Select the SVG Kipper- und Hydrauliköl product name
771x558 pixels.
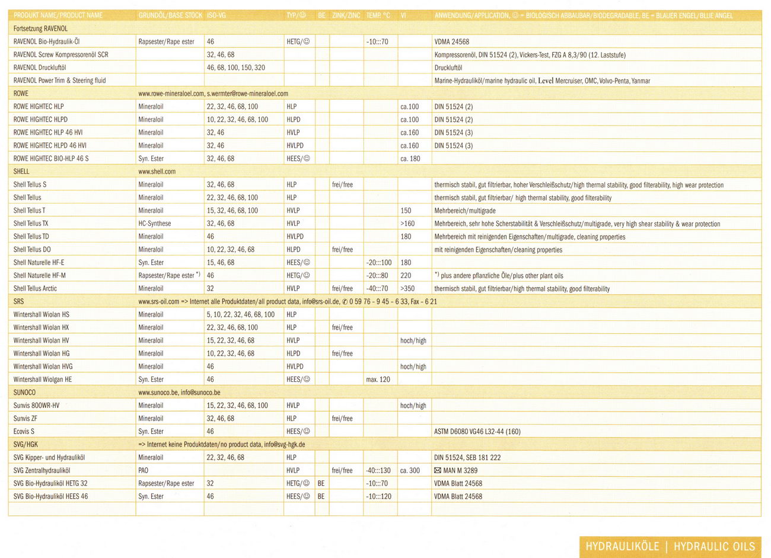click(49, 458)
